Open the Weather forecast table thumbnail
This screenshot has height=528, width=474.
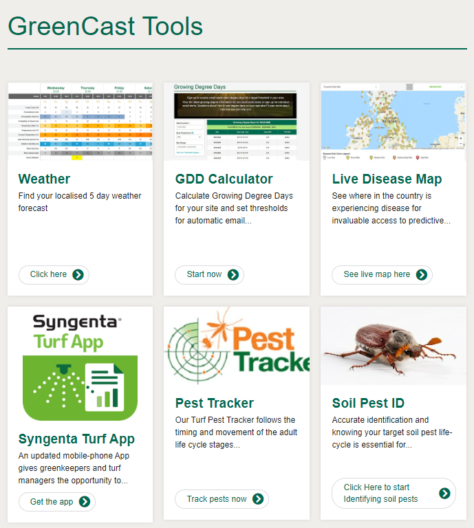80,122
